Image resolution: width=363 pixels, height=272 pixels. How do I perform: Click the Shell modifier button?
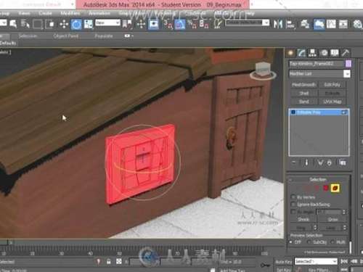tap(304, 93)
